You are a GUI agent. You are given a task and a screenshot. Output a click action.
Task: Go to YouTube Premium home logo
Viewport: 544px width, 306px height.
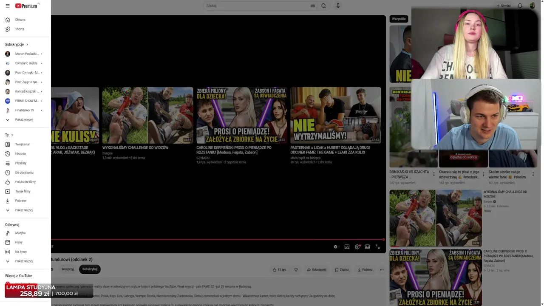tap(27, 6)
